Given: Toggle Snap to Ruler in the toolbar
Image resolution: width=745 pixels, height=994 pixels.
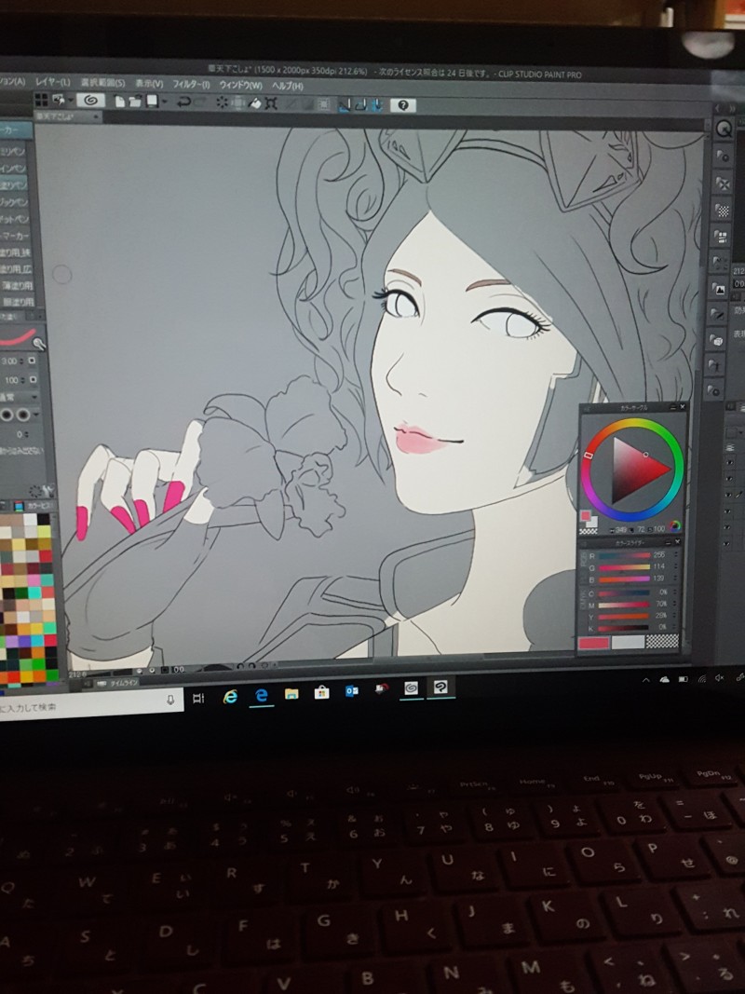Looking at the screenshot, I should 345,105.
